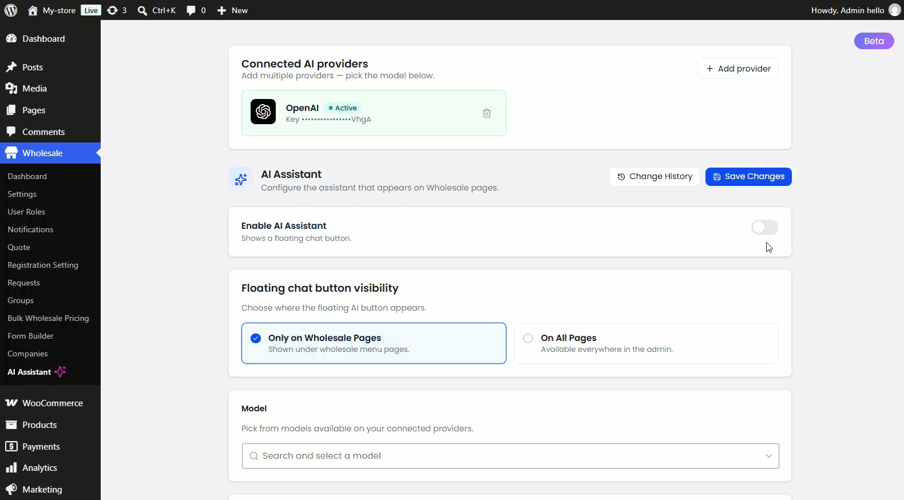Viewport: 904px width, 500px height.
Task: Click the WordPress logo icon
Action: (x=11, y=10)
